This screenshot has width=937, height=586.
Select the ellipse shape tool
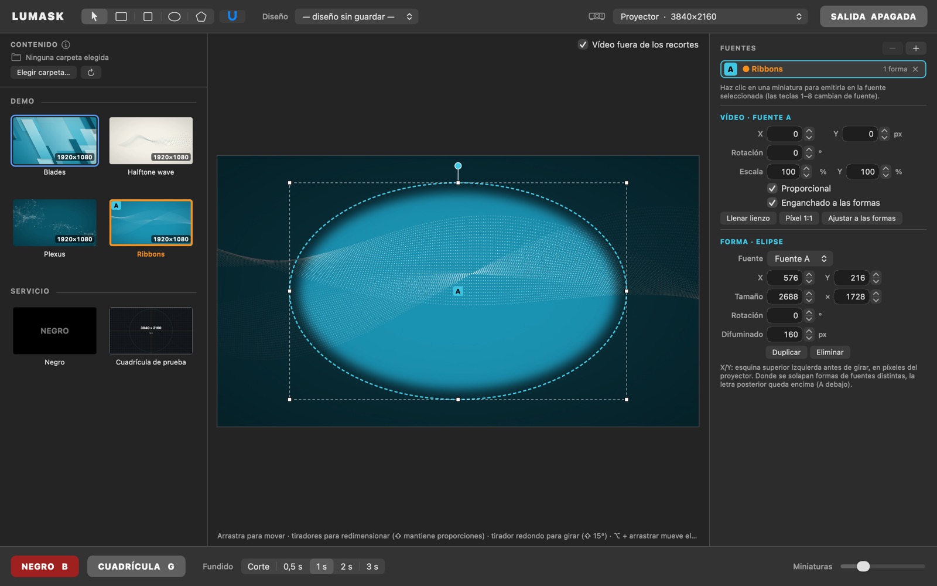(175, 16)
